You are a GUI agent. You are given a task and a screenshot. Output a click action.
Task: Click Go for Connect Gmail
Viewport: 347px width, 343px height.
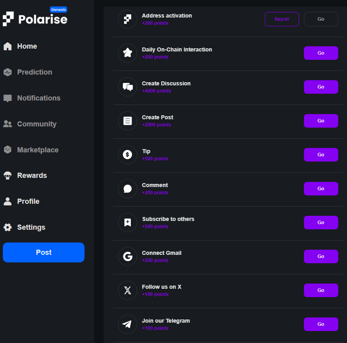coord(321,256)
